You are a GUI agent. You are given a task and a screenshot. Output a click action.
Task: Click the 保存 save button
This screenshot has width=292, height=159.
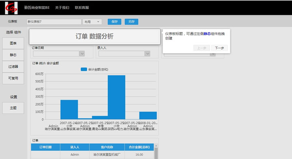pyautogui.click(x=114, y=22)
